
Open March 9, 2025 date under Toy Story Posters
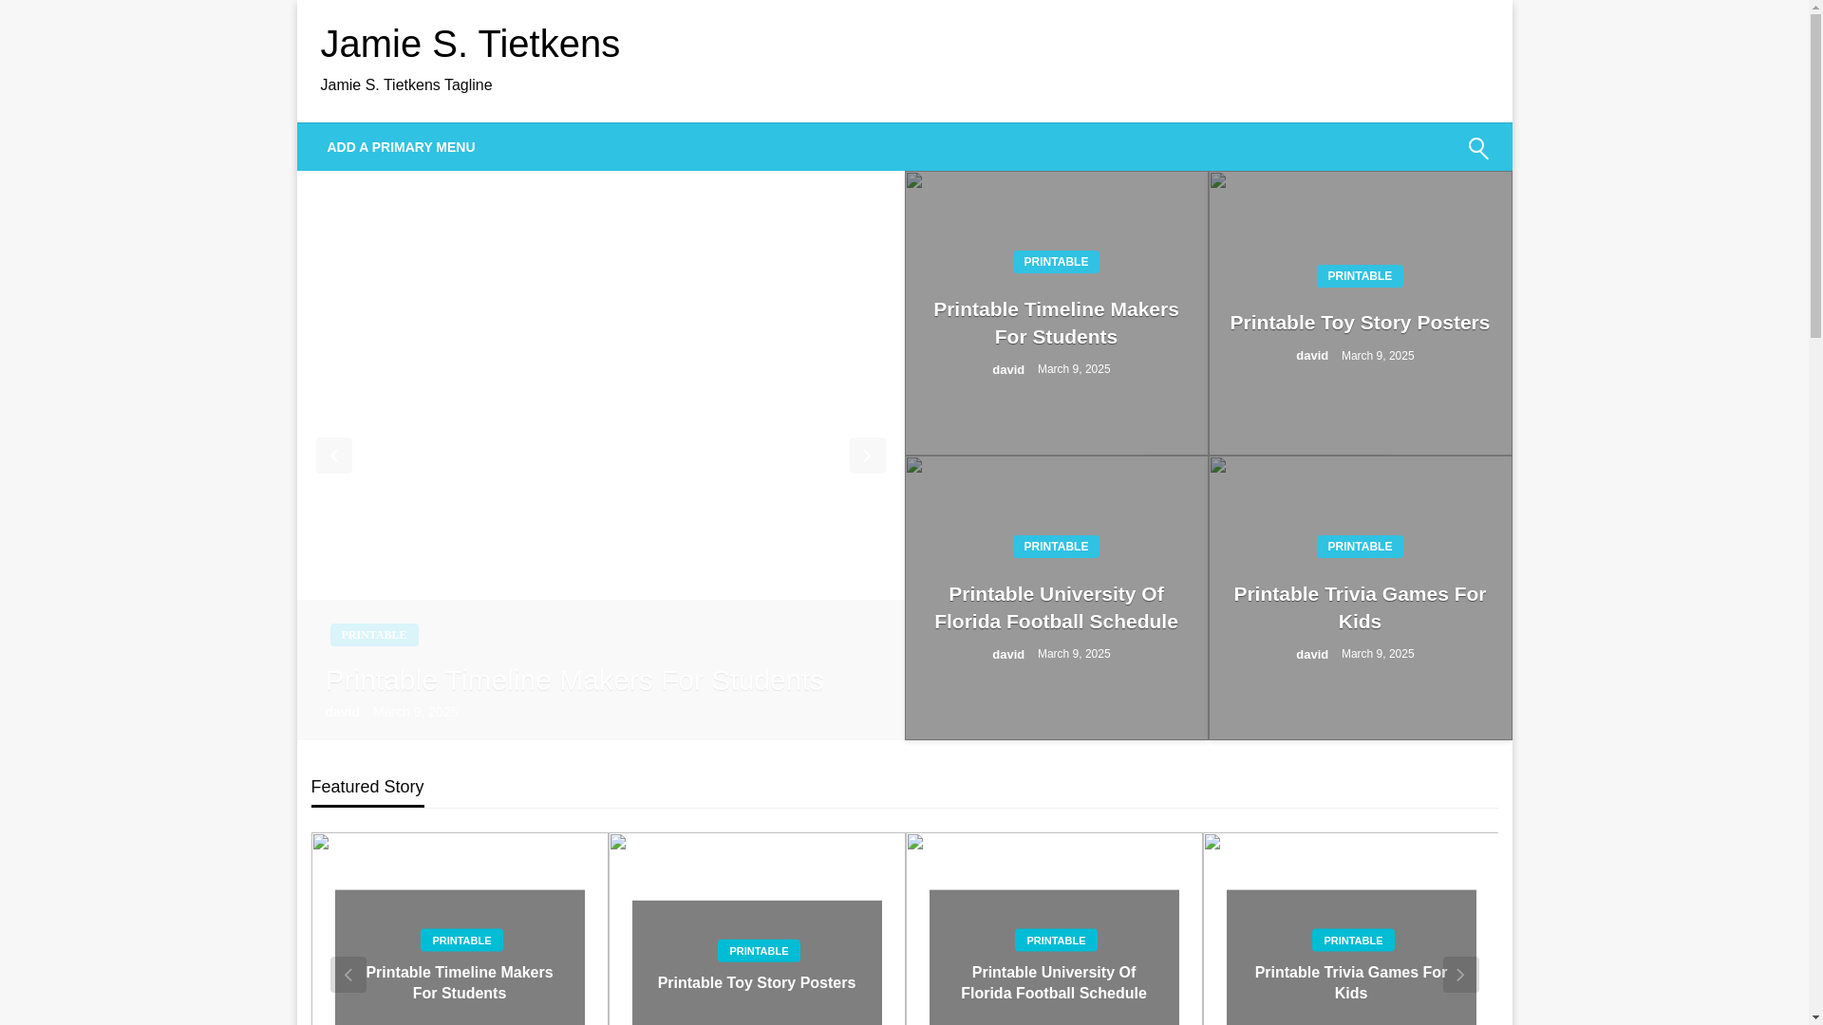pos(1378,356)
